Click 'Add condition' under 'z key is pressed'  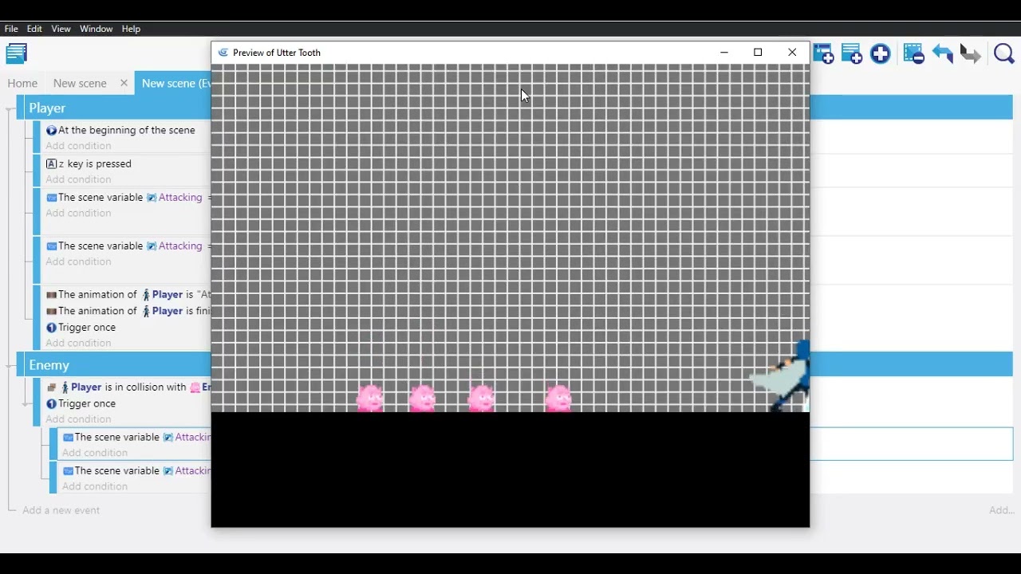tap(78, 179)
